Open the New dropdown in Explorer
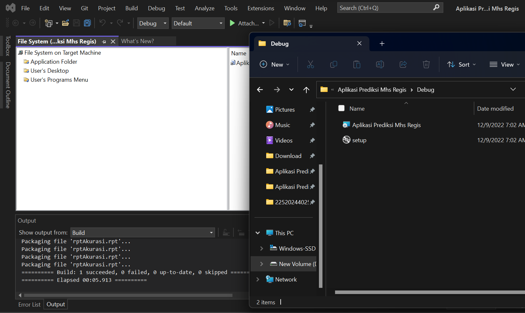 [275, 64]
